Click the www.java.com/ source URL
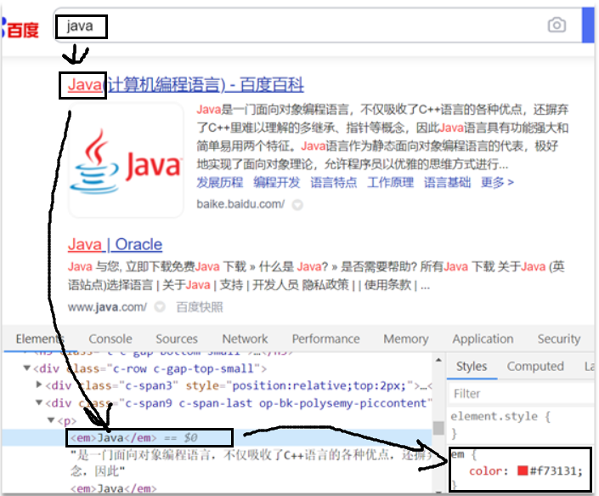599x496 pixels. [107, 307]
